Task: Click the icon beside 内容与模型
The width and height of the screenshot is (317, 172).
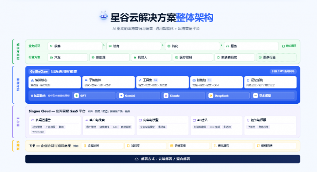Action: coord(140,120)
